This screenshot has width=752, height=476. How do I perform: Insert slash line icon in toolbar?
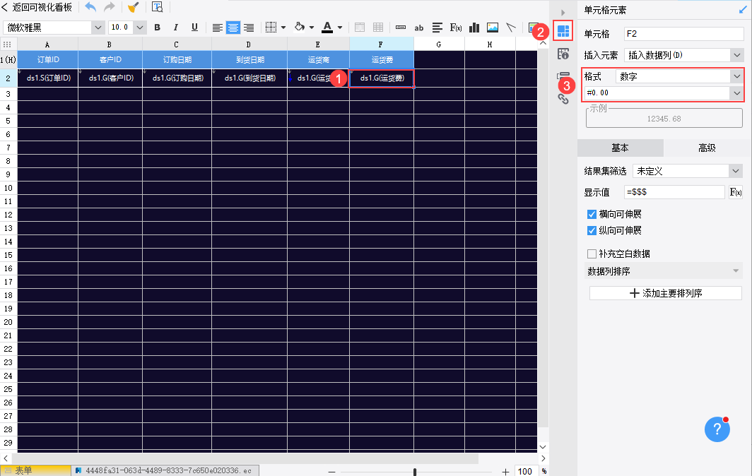pos(511,28)
